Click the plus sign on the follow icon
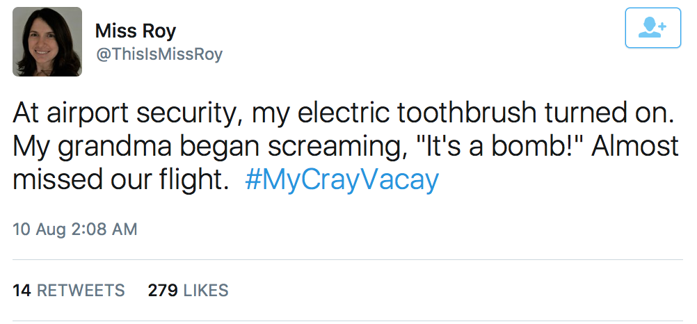The image size is (697, 324). click(x=662, y=24)
